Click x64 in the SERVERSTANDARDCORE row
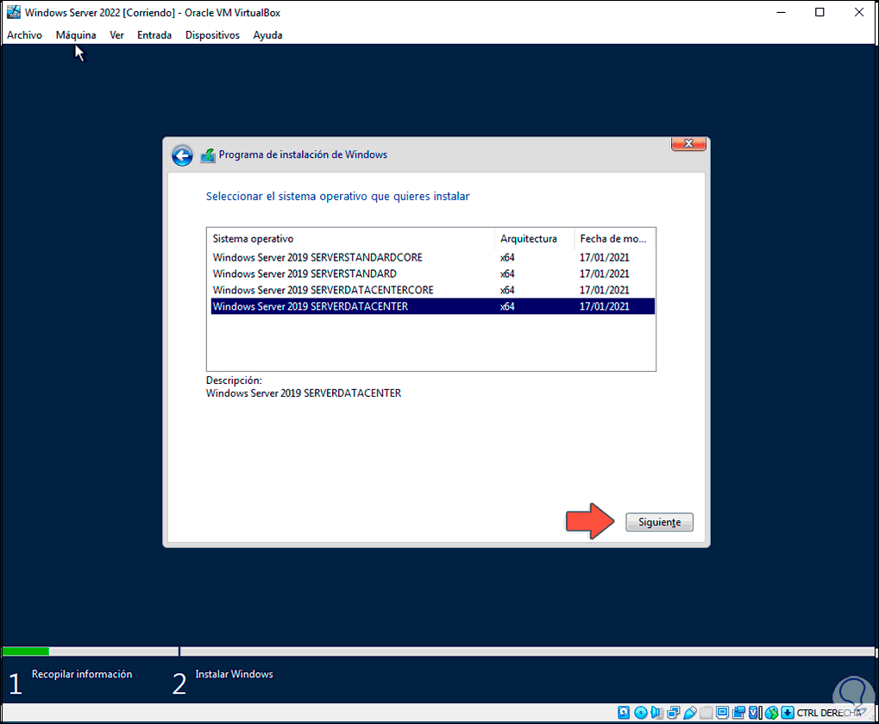The height and width of the screenshot is (724, 879). pos(507,257)
